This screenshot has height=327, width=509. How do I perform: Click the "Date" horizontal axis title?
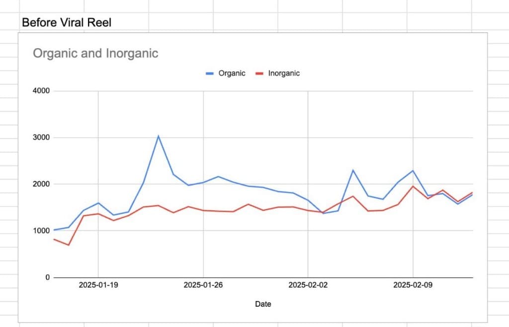263,304
